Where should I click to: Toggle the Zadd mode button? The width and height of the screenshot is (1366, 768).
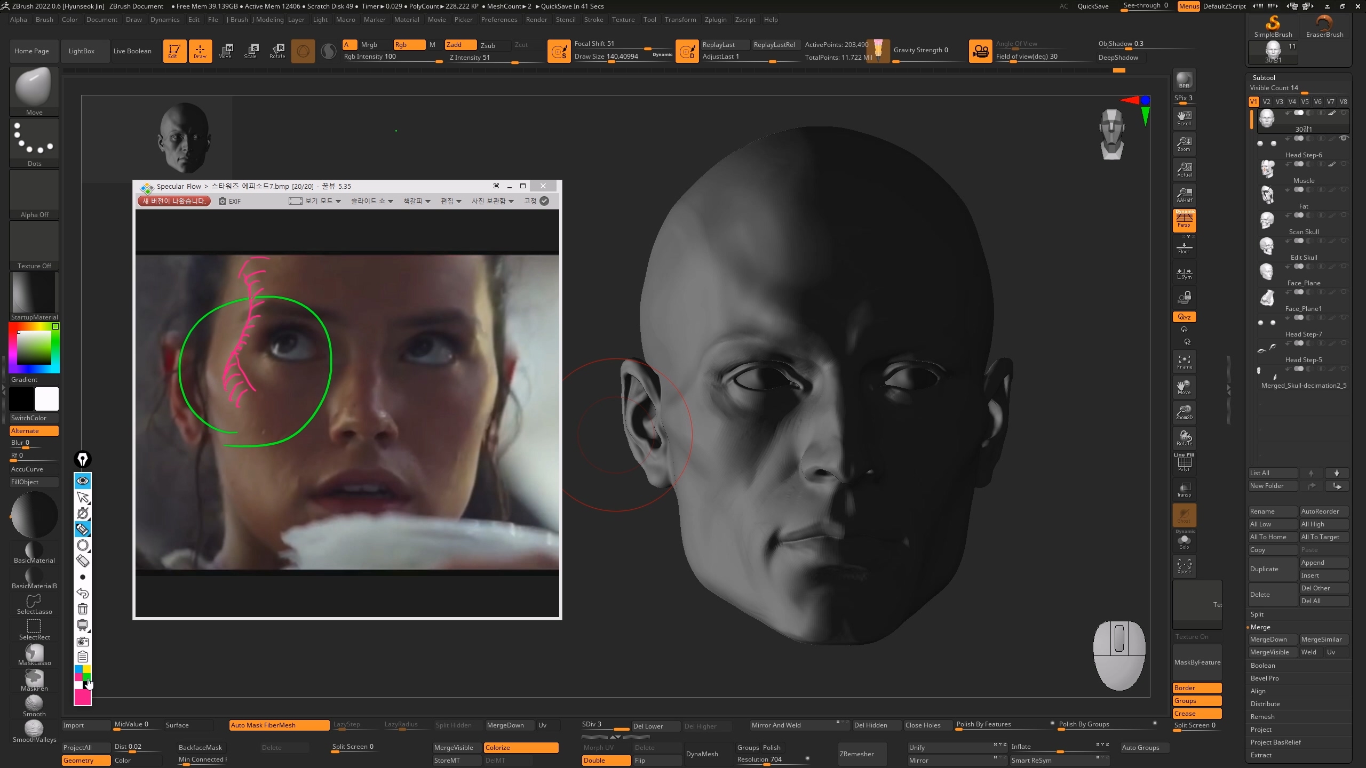point(460,45)
